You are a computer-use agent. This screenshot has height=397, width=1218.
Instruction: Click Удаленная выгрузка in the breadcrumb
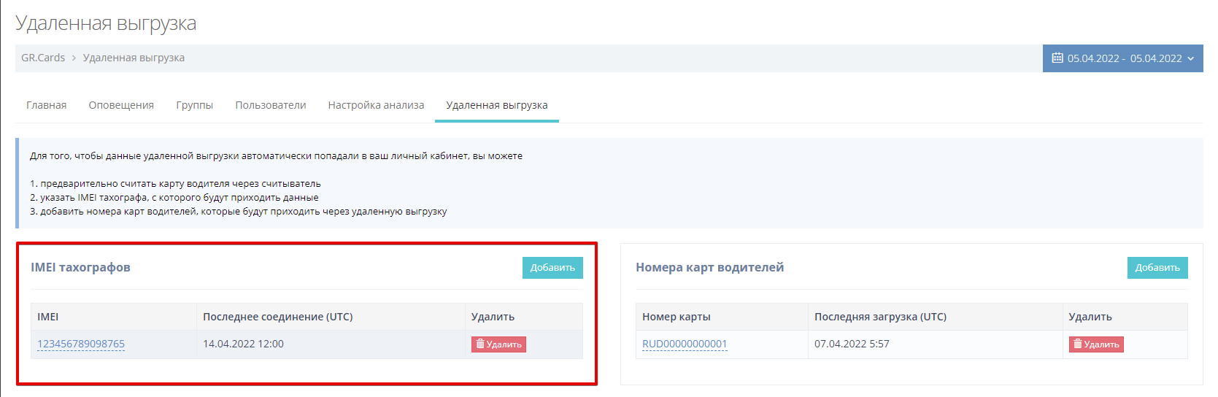pos(134,58)
